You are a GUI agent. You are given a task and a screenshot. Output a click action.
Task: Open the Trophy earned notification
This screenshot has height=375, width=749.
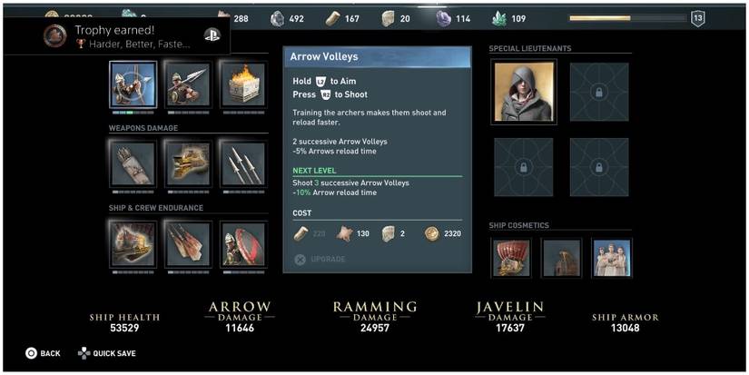coord(116,35)
